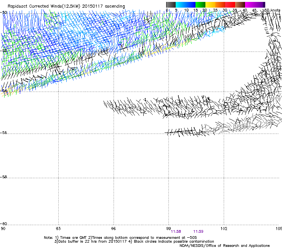Click the orange 25-30 knots legend swatch
282x248 pixels.
(x=220, y=5)
